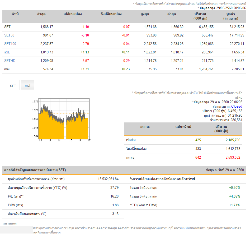Select P/BV value 1.88
This screenshot has width=250, height=238.
(115, 205)
